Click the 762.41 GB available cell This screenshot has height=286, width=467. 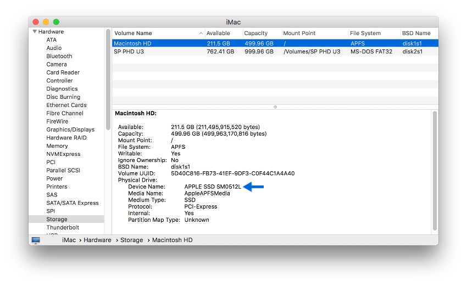tap(220, 52)
